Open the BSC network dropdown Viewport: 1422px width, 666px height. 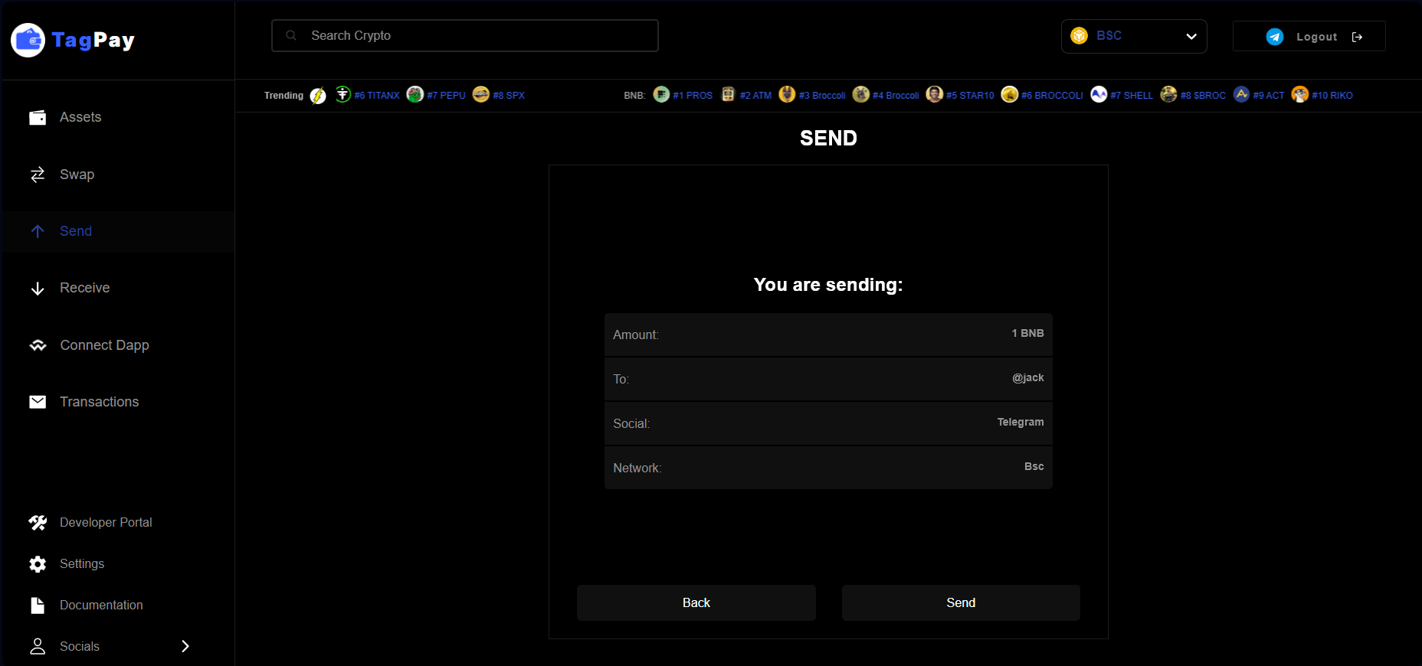tap(1133, 36)
